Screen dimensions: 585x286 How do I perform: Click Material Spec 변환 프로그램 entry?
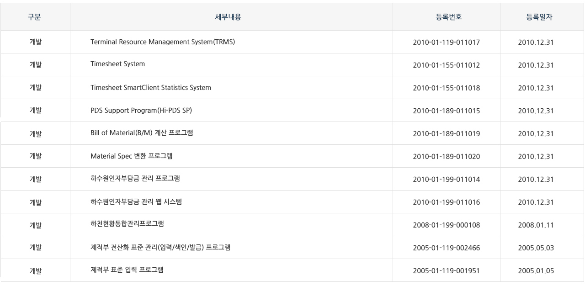click(x=132, y=156)
